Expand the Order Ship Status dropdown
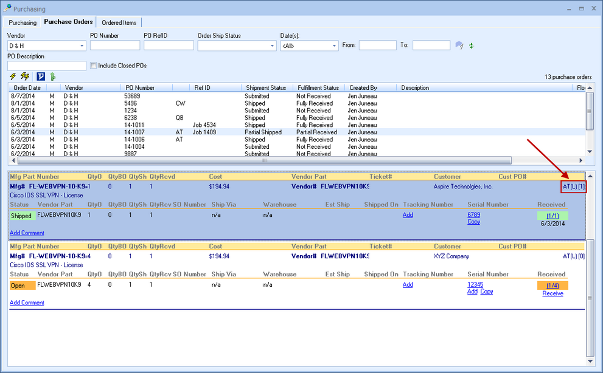The width and height of the screenshot is (603, 373). click(272, 46)
